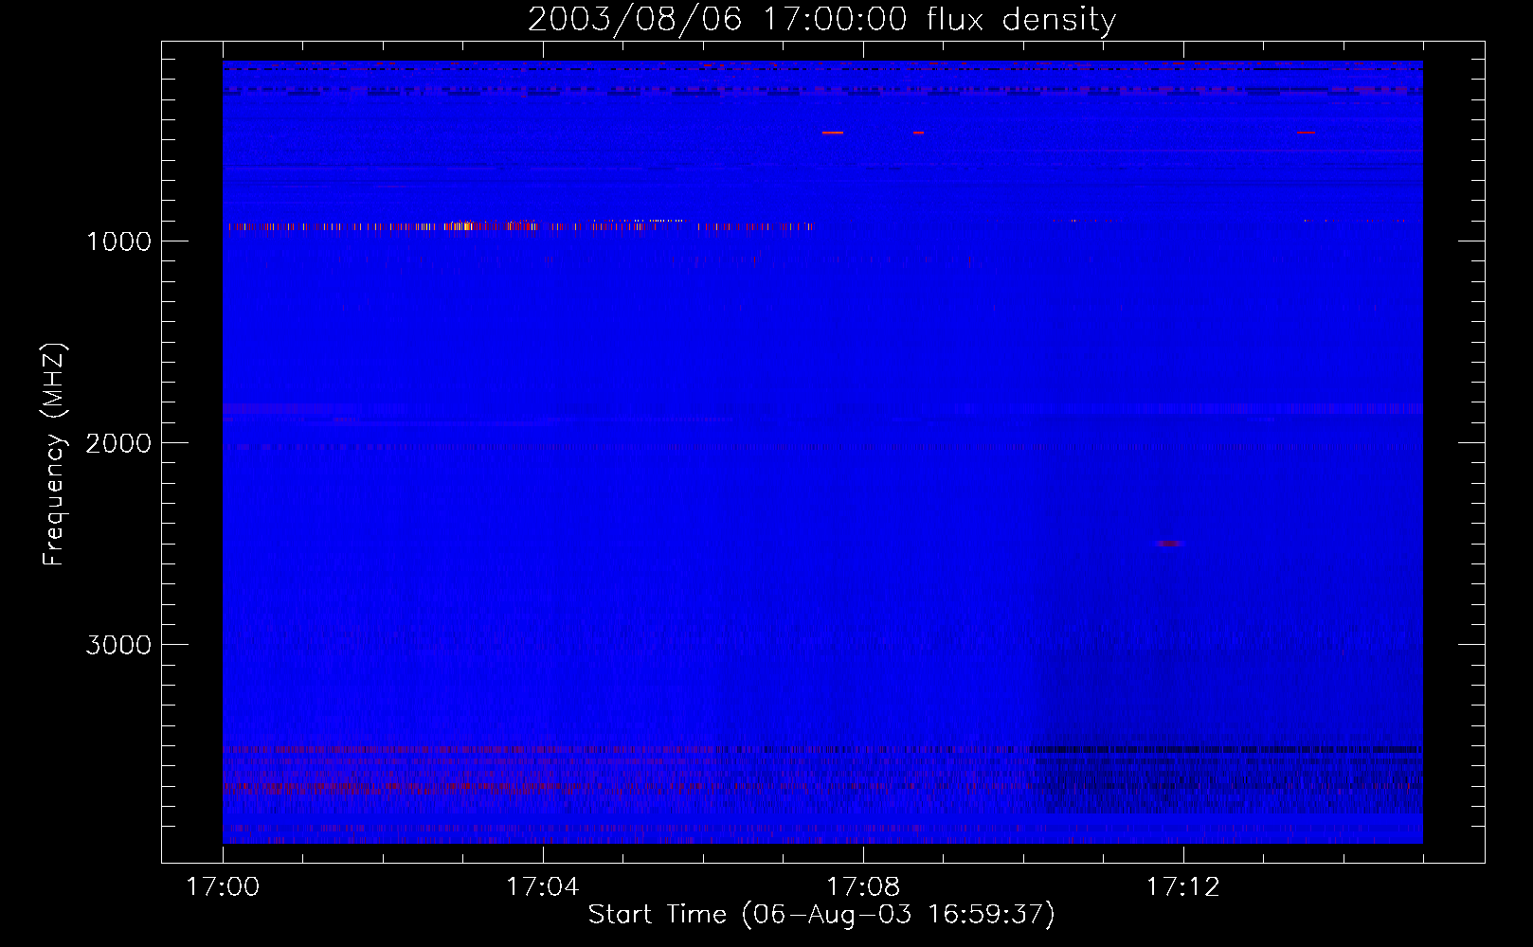Viewport: 1533px width, 947px height.
Task: Click the 3000 MHz frequency tick label
Action: coord(118,645)
